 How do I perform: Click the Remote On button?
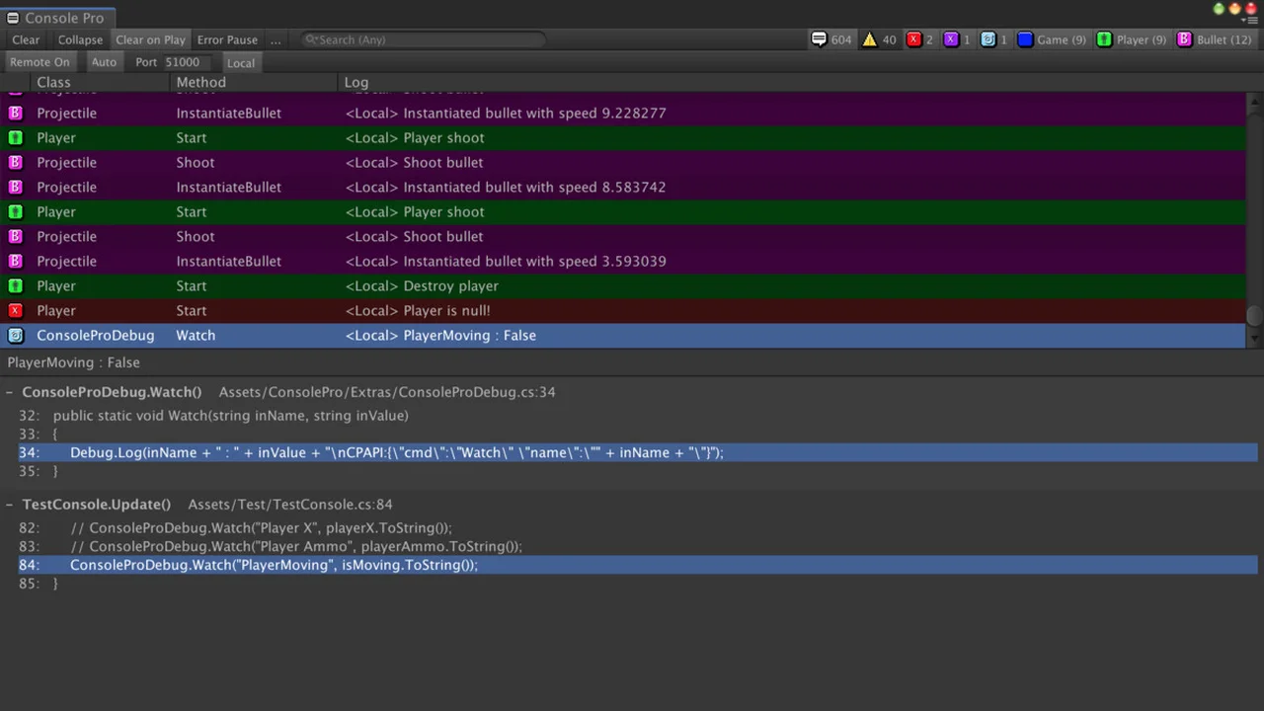(x=39, y=62)
